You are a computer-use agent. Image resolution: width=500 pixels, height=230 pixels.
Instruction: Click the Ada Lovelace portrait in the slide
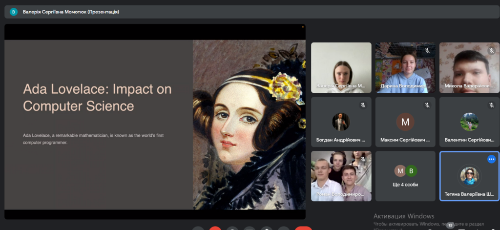coord(249,125)
